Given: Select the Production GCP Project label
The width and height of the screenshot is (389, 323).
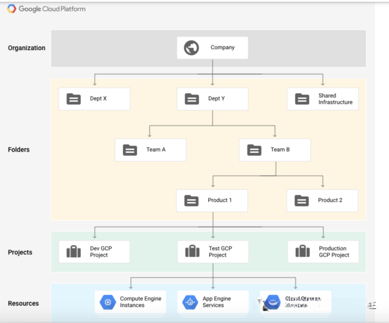Looking at the screenshot, I should [x=334, y=252].
